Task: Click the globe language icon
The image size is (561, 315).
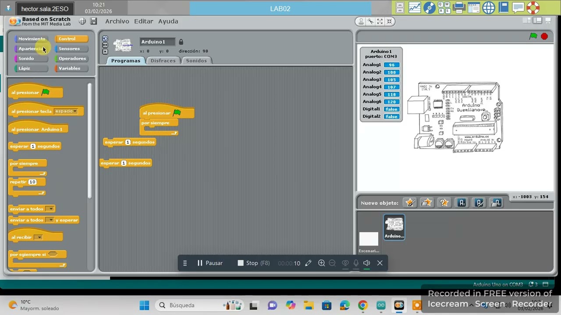Action: [x=82, y=21]
